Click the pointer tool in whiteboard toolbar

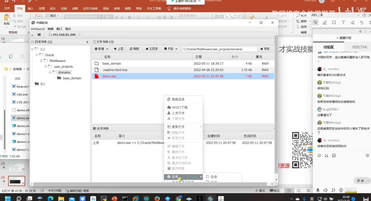[315, 23]
